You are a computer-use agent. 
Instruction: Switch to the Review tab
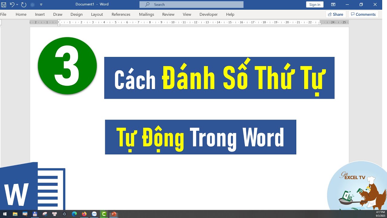[x=168, y=14]
